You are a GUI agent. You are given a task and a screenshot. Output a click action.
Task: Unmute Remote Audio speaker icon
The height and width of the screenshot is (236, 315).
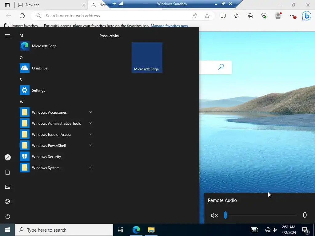(x=214, y=215)
